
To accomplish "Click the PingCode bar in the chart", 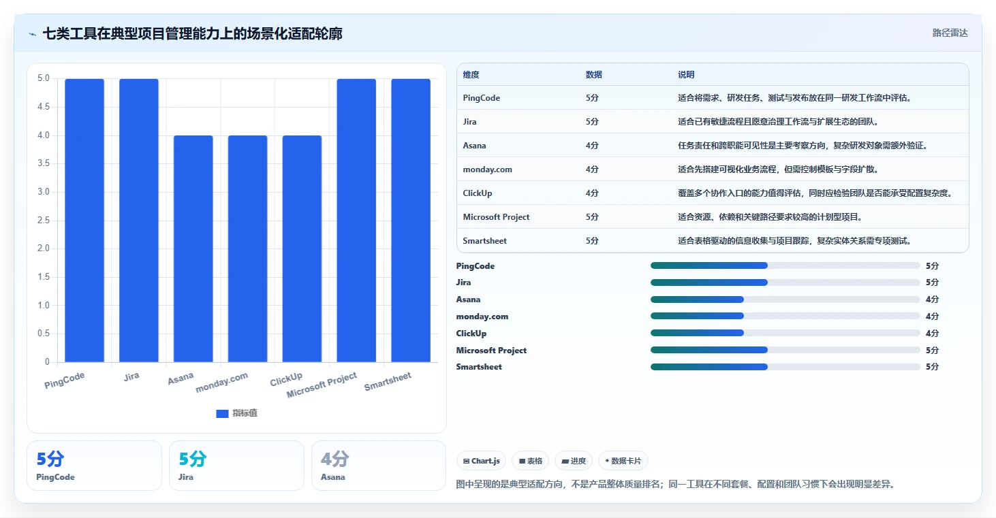I will (84, 221).
